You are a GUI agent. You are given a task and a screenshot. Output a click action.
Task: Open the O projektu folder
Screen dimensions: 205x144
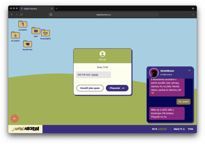point(23,26)
